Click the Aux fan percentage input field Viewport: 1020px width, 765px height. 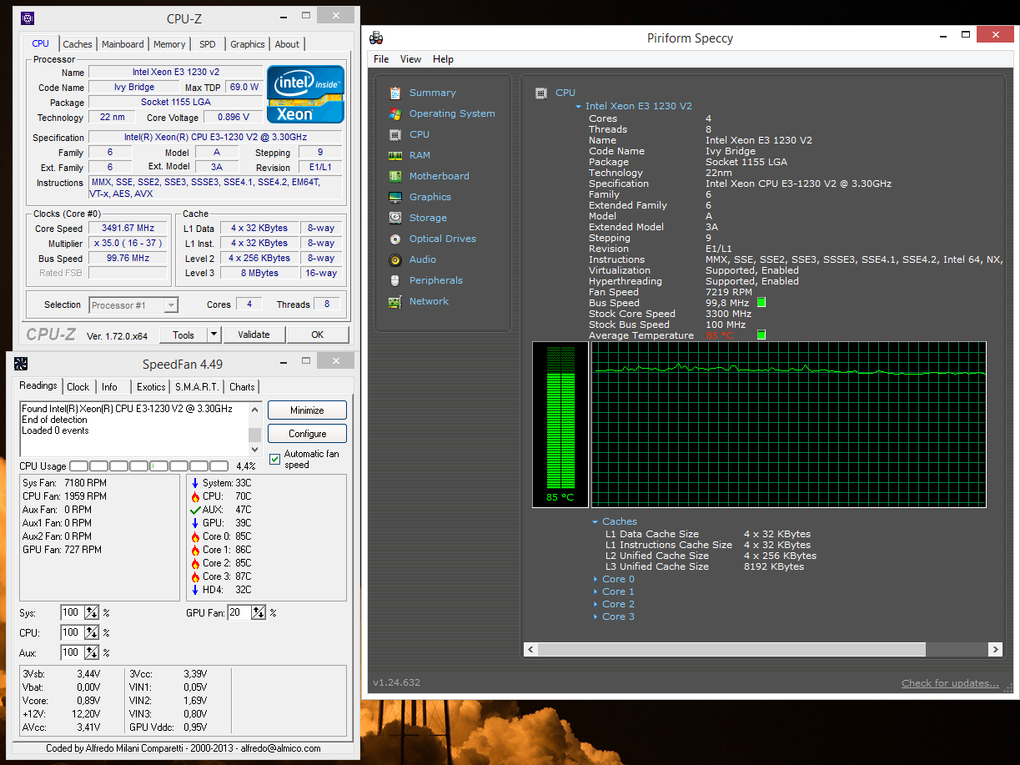[72, 652]
